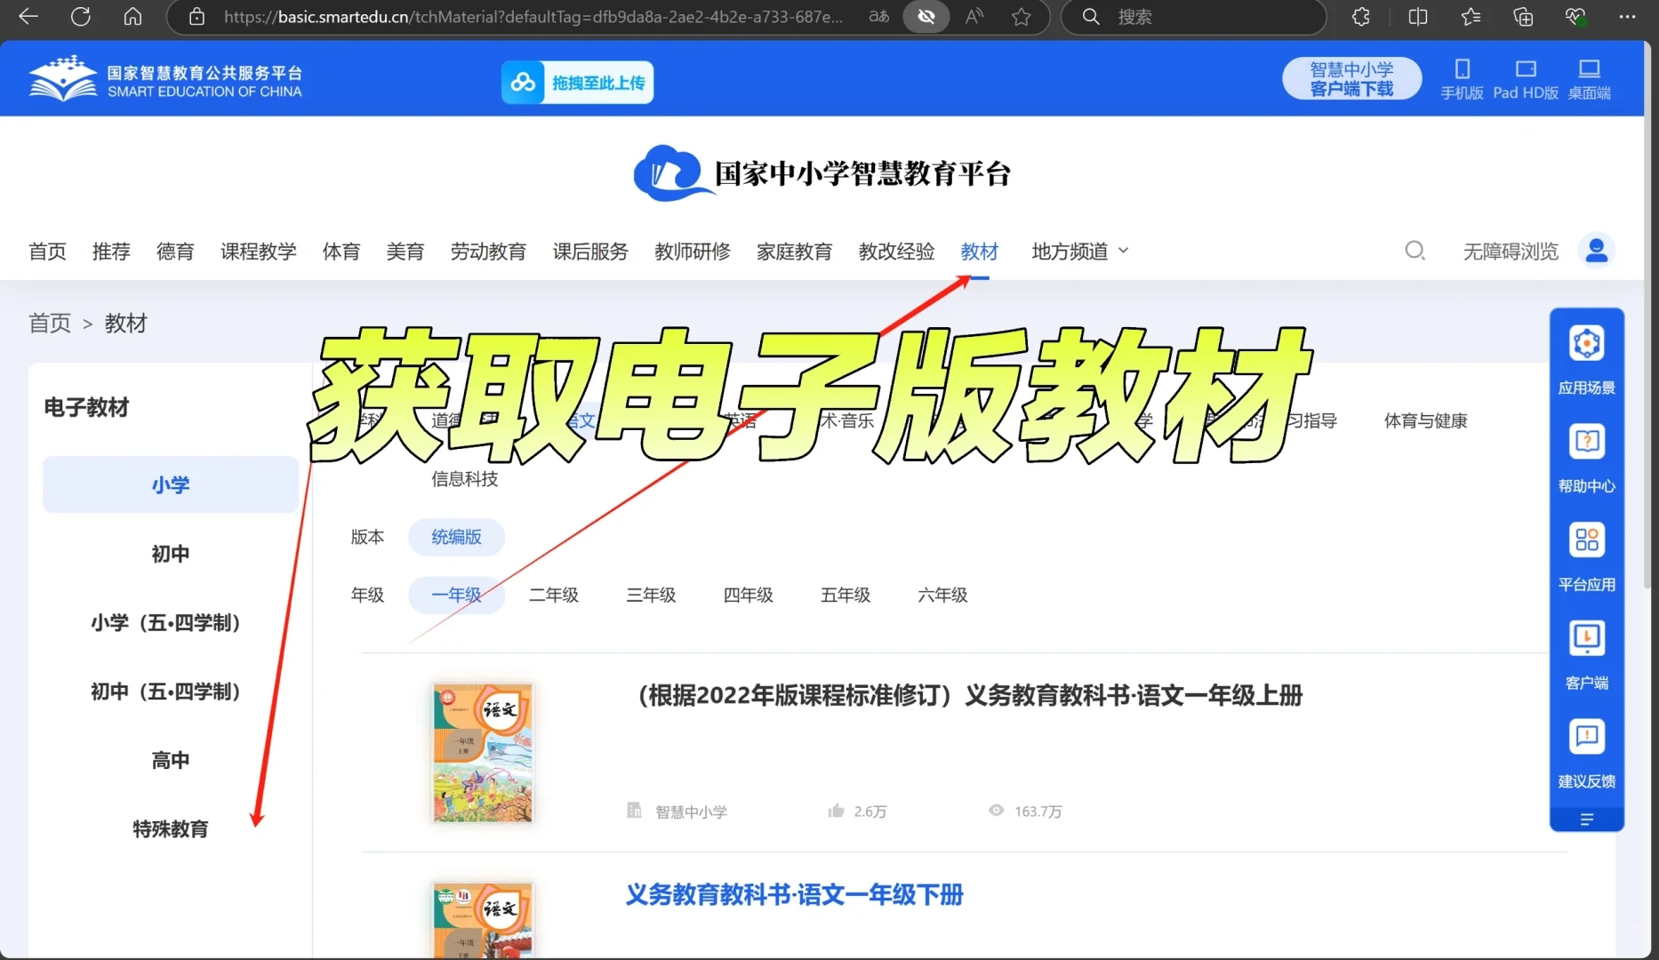The height and width of the screenshot is (960, 1659).
Task: Select 小学 in the 电子教材 sidebar
Action: point(171,484)
